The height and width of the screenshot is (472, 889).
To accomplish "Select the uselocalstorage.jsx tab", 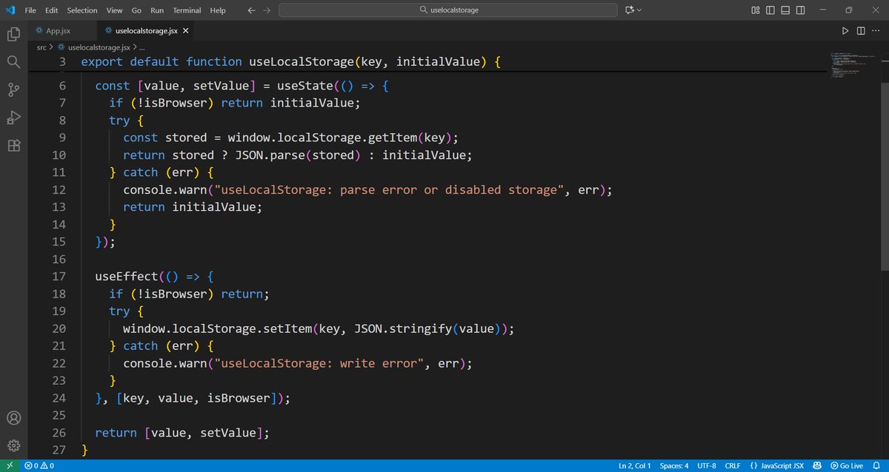I will 145,31.
